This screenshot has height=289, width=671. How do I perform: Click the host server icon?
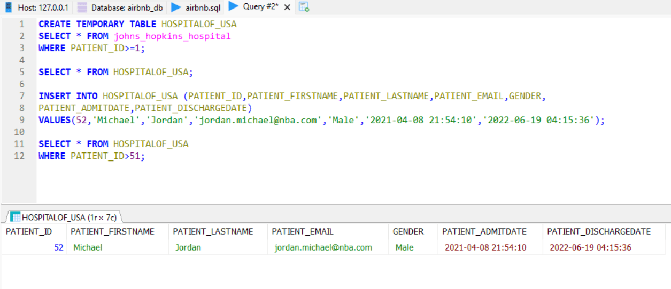click(9, 7)
